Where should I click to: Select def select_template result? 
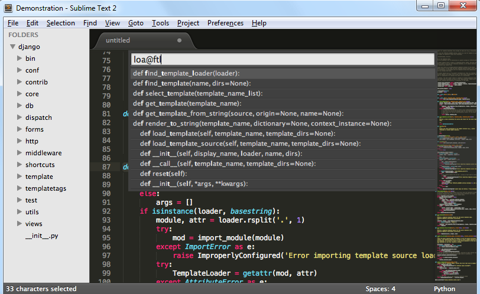(x=283, y=93)
